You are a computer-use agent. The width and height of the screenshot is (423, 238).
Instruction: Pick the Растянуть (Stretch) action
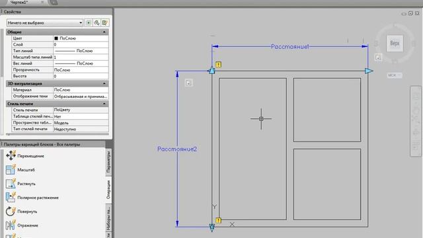point(20,184)
